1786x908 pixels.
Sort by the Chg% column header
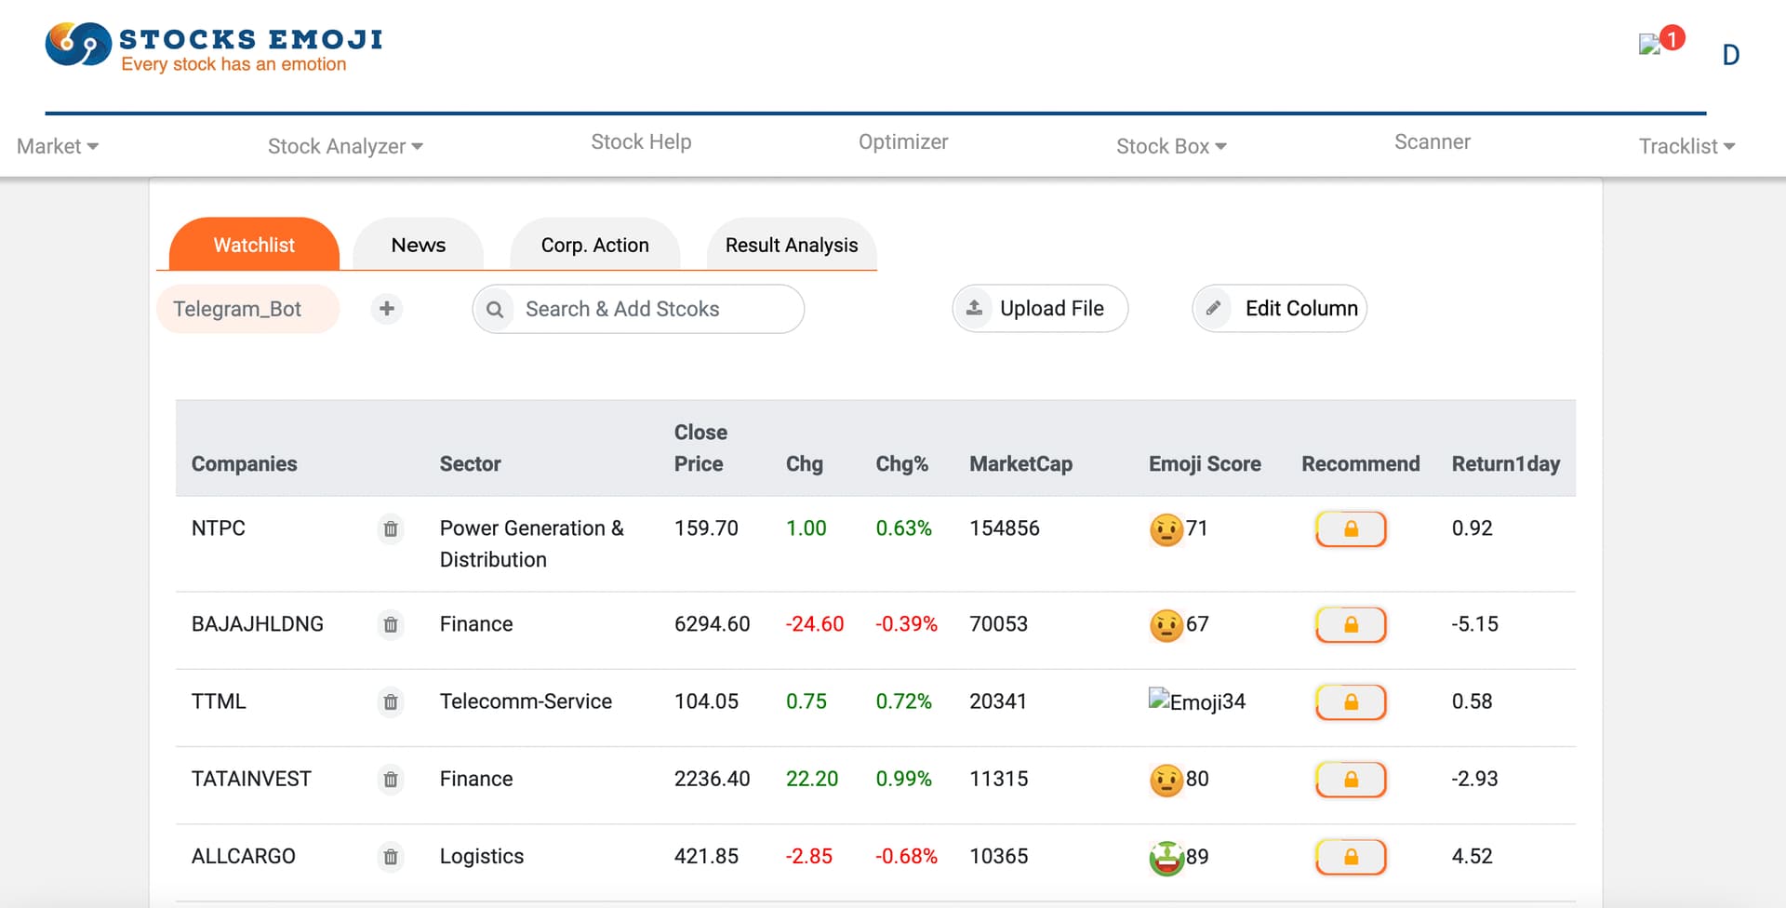(901, 463)
